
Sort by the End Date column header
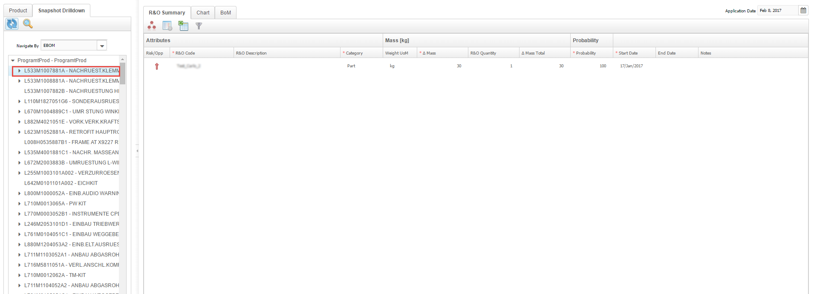pos(677,53)
